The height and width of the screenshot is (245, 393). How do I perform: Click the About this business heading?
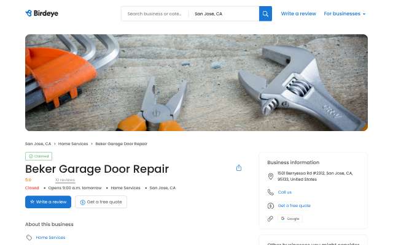pos(49,224)
